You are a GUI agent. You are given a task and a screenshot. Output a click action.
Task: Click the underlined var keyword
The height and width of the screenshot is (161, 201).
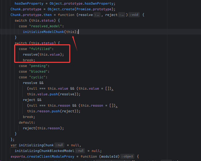click(13, 145)
